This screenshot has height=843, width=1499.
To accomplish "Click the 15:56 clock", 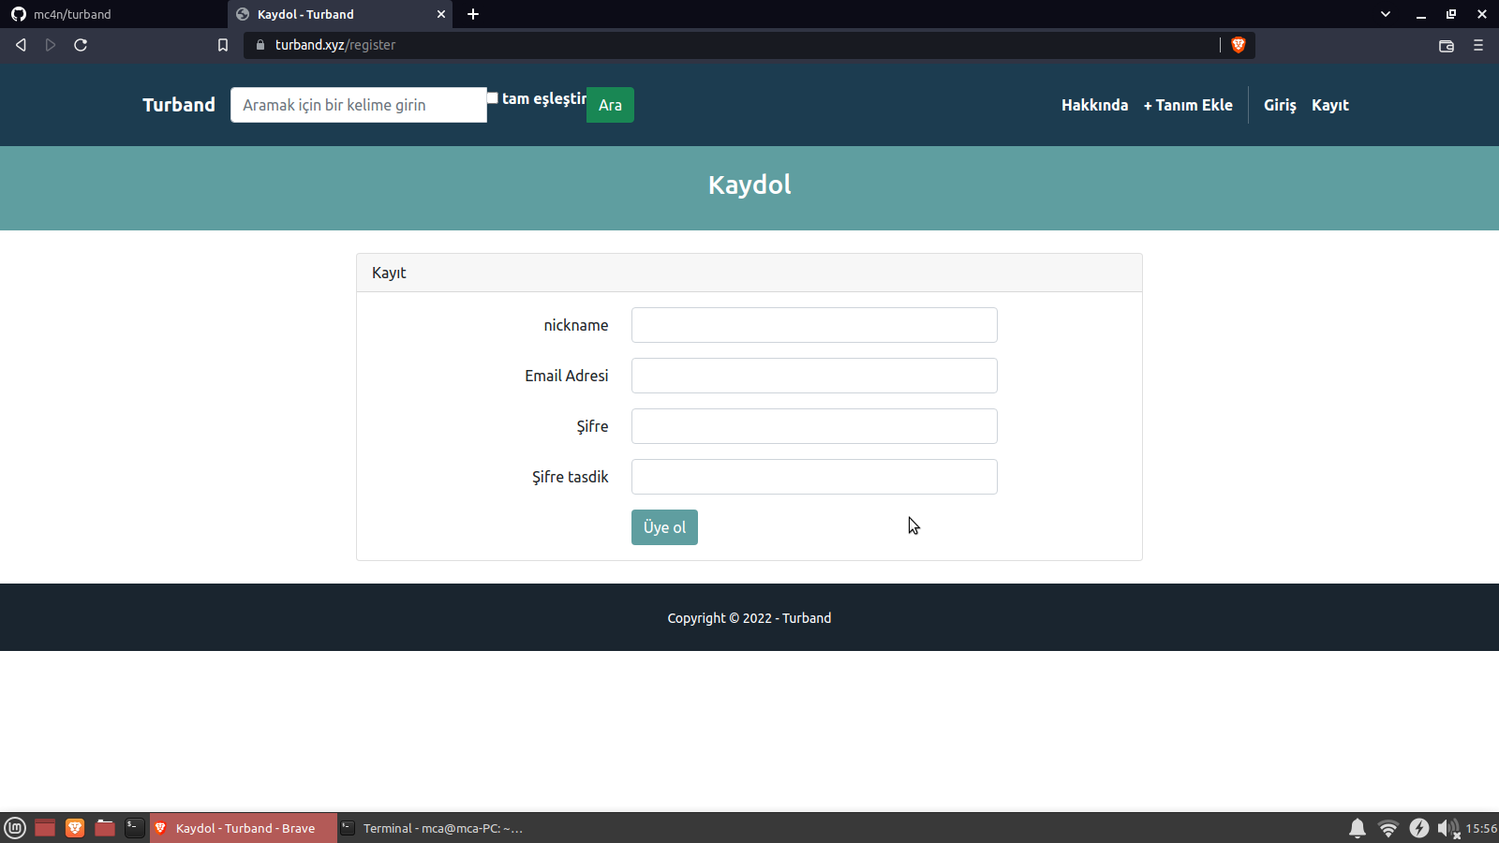I will 1481,828.
